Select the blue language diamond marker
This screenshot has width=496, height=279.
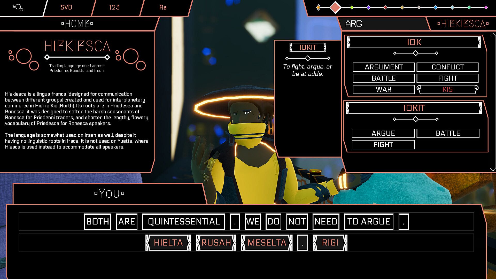436,7
